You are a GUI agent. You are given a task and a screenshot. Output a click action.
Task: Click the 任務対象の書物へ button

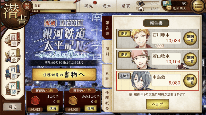64,75
